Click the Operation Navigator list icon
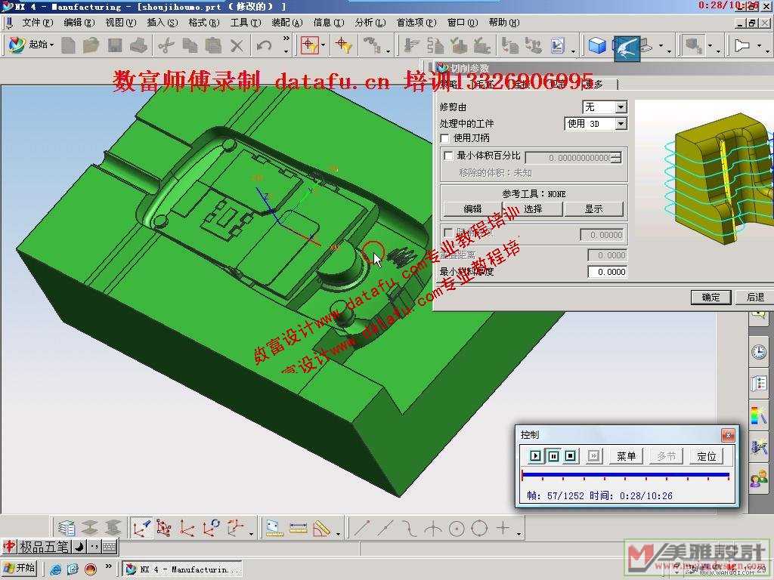Image resolution: width=774 pixels, height=580 pixels. 67,528
